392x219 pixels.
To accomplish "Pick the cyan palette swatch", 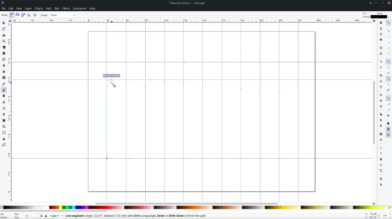I will (73, 207).
